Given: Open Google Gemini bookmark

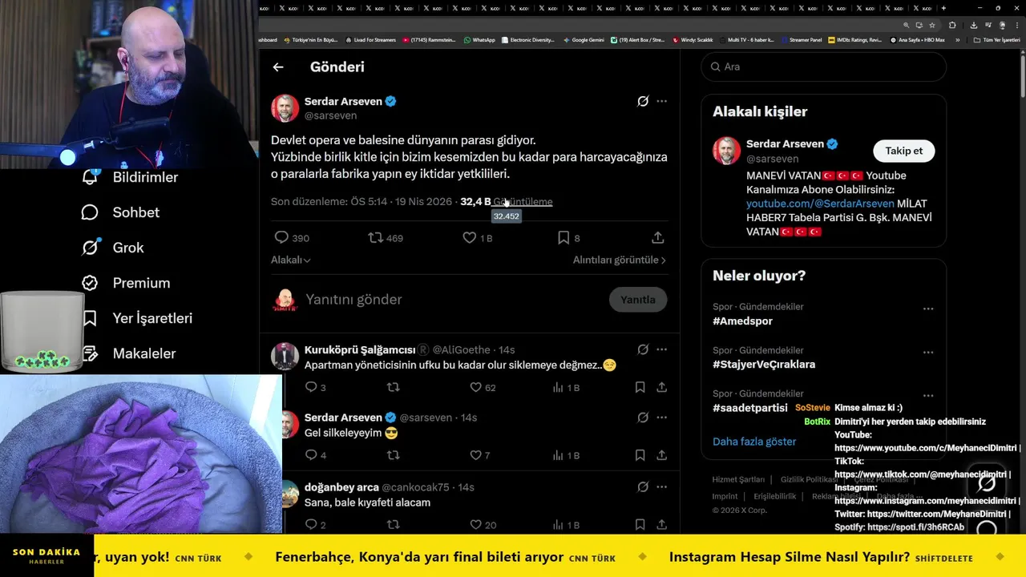Looking at the screenshot, I should (x=584, y=40).
